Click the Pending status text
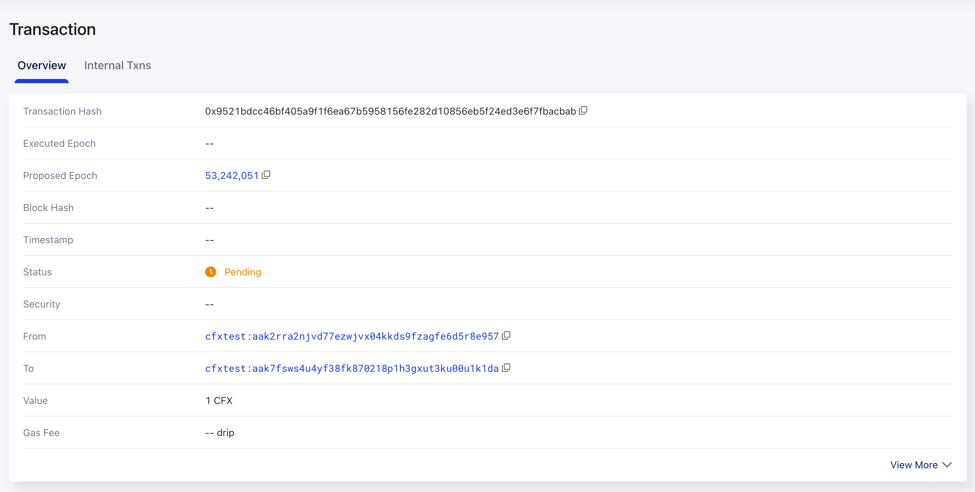The width and height of the screenshot is (975, 492). (x=243, y=272)
